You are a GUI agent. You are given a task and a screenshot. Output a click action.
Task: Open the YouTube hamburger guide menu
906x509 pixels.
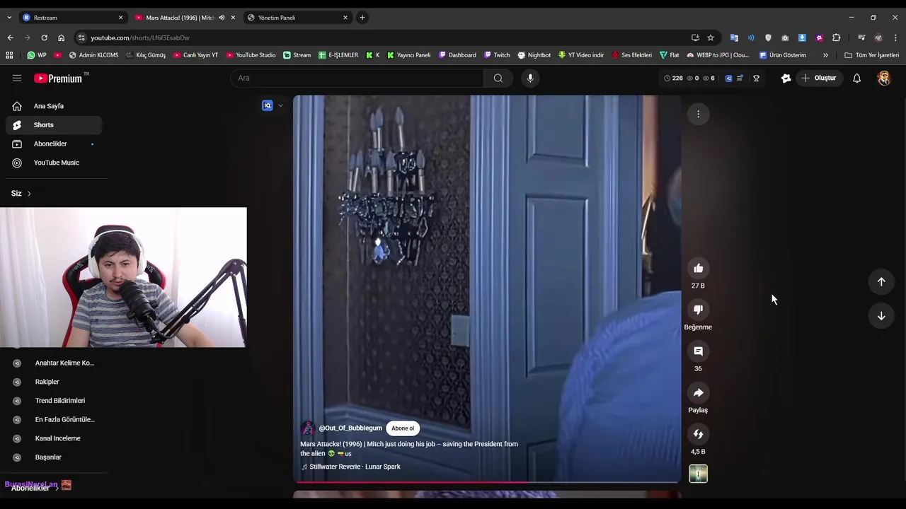coord(17,78)
